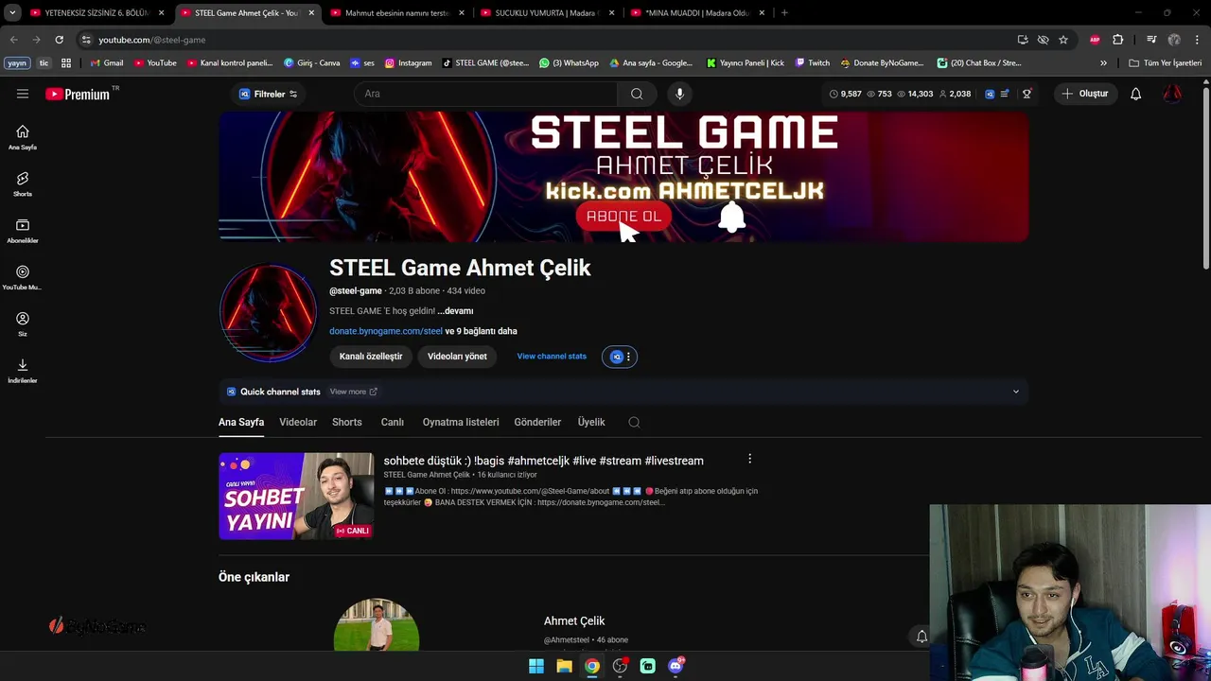This screenshot has width=1211, height=681.
Task: Switch to the Üyelik tab
Action: [x=591, y=422]
